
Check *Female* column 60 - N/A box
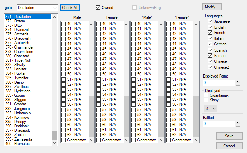click(x=168, y=125)
